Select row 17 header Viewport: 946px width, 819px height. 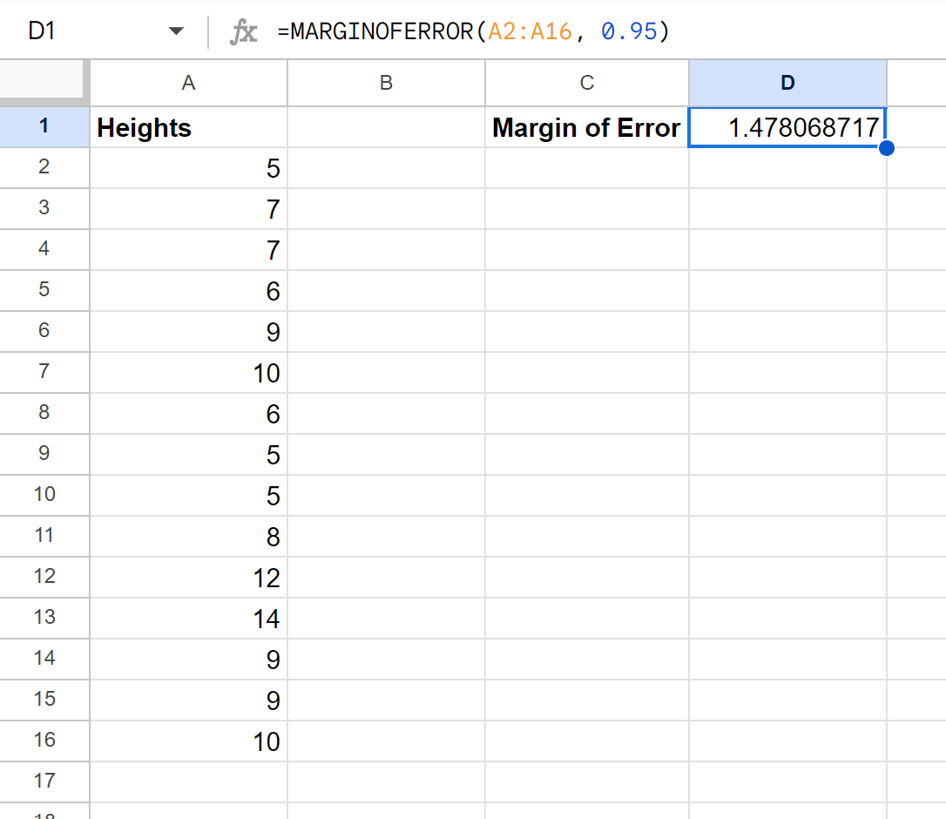pyautogui.click(x=44, y=782)
